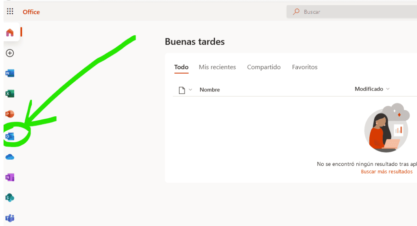Open the Favoritos tab
Image resolution: width=417 pixels, height=226 pixels.
coord(305,67)
